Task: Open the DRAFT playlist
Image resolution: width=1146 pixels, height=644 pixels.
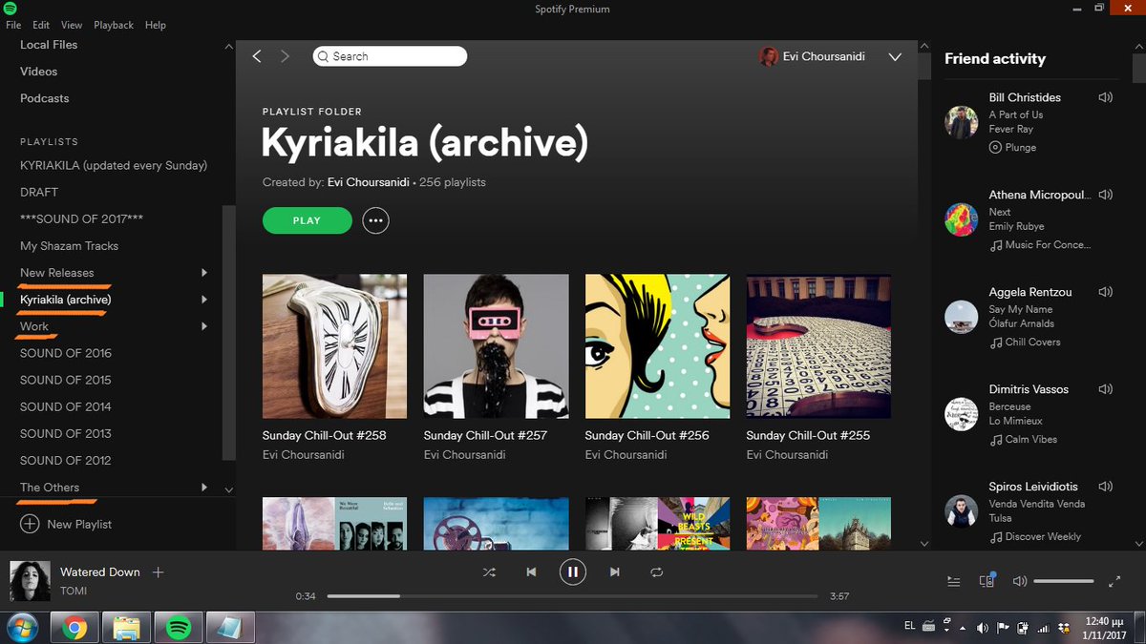Action: pyautogui.click(x=39, y=192)
